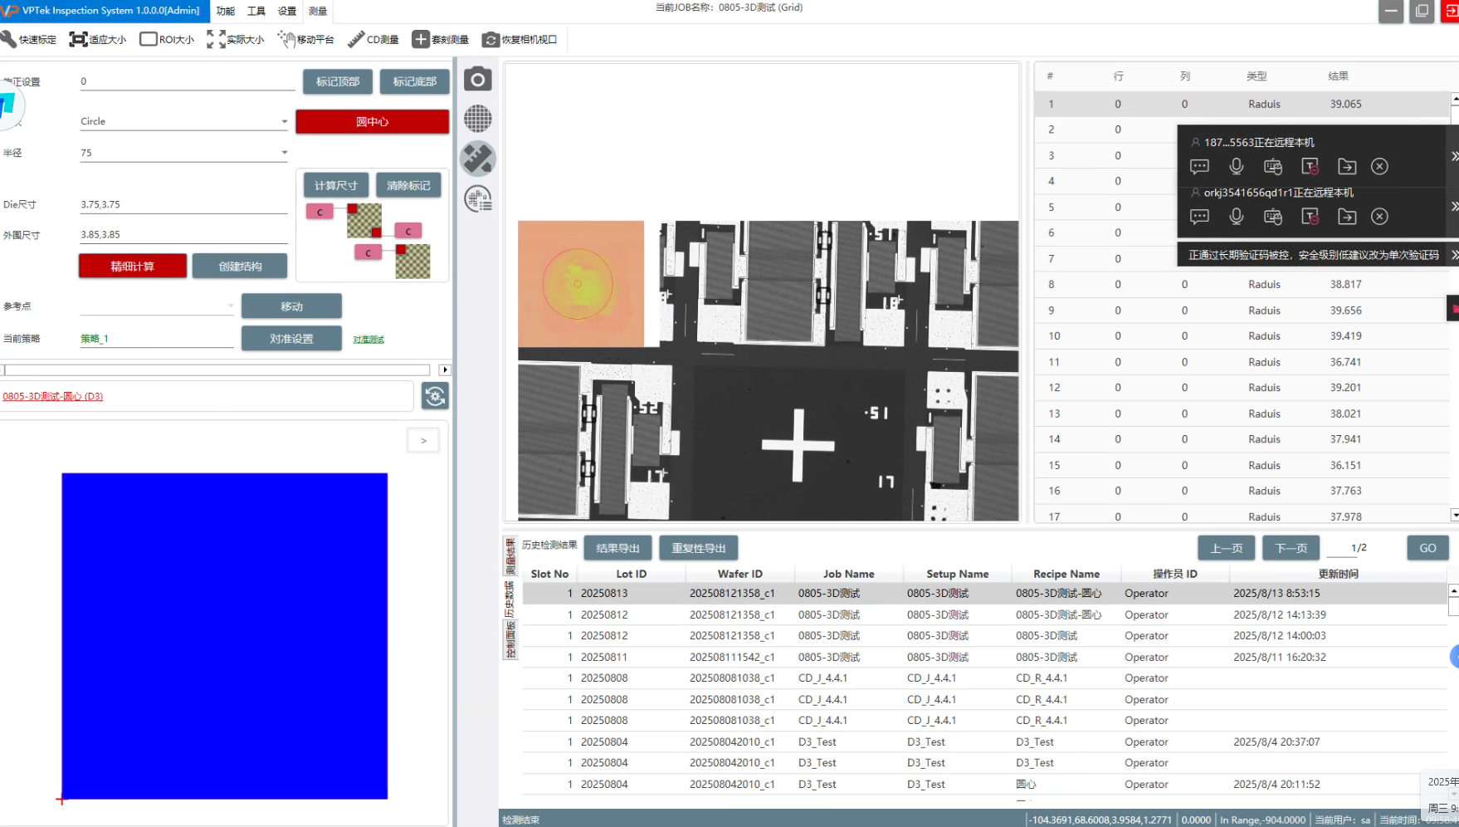This screenshot has height=827, width=1459.
Task: Click the 精细计算 red button
Action: coord(132,267)
